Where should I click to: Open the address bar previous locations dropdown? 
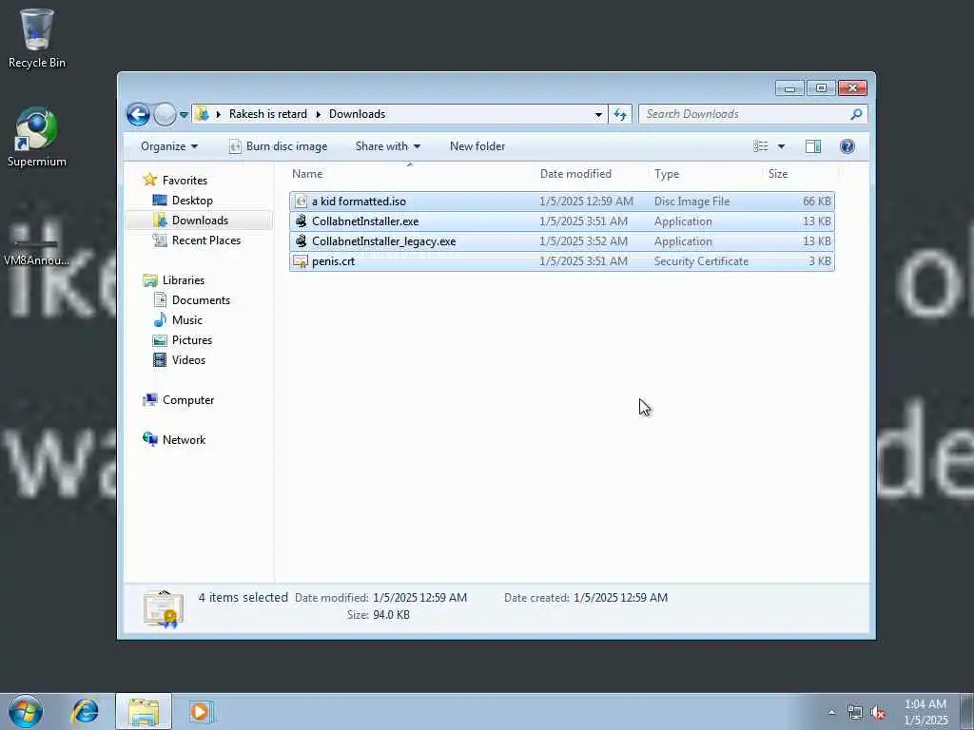(x=598, y=114)
